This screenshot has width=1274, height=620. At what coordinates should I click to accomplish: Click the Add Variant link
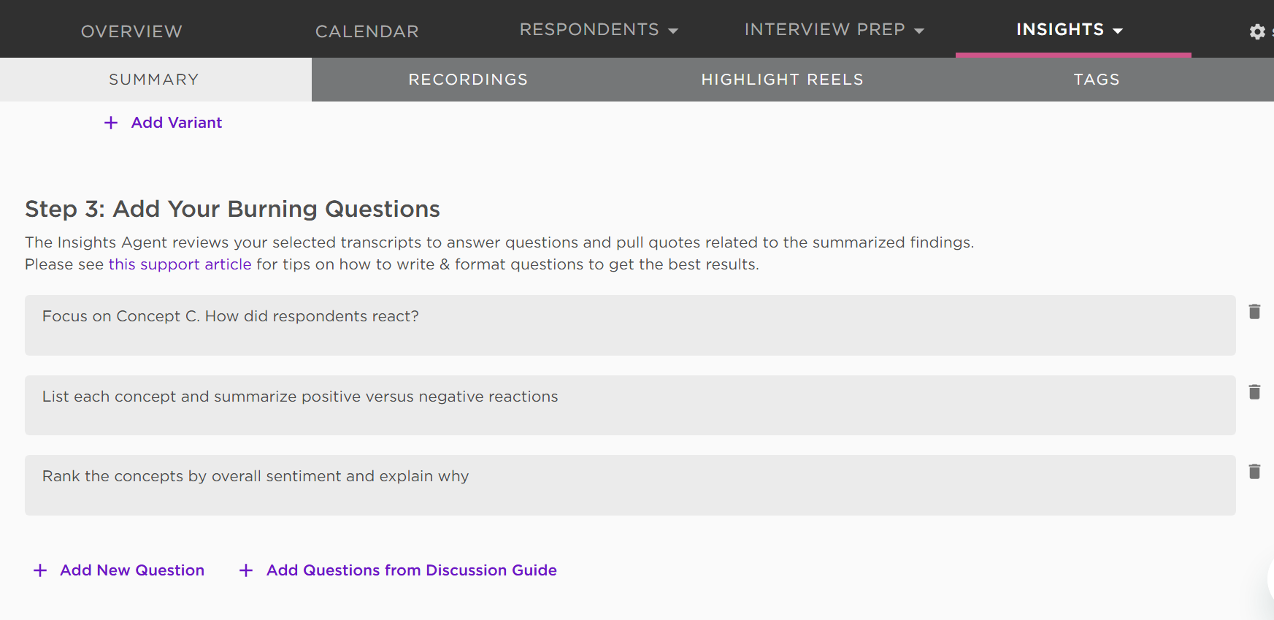177,123
